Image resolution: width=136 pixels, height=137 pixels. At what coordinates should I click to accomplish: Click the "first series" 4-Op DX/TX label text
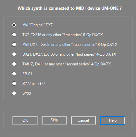[69, 54]
